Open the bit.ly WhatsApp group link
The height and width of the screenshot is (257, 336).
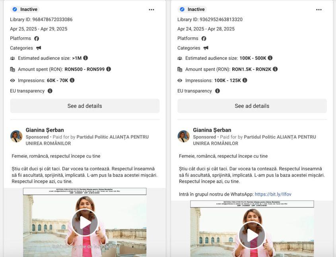(273, 194)
